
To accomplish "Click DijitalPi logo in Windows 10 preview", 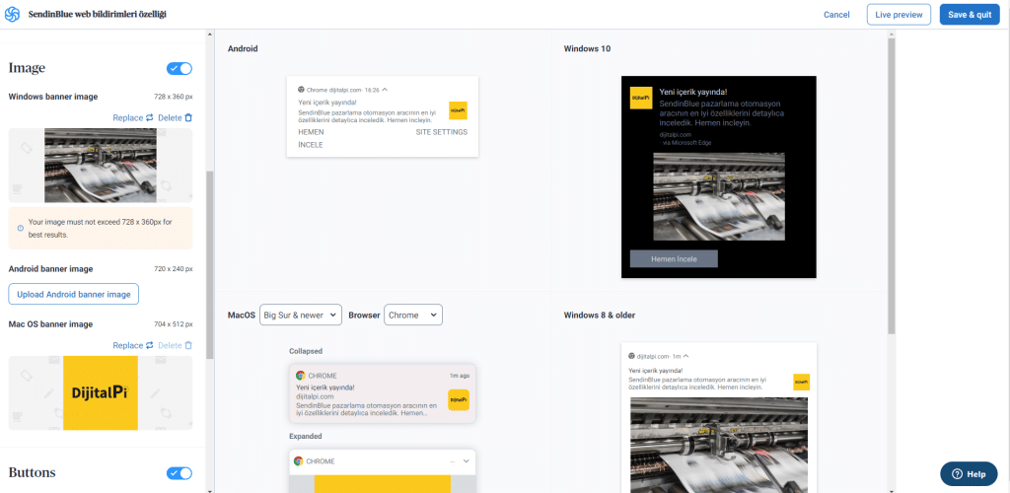I will (x=640, y=98).
